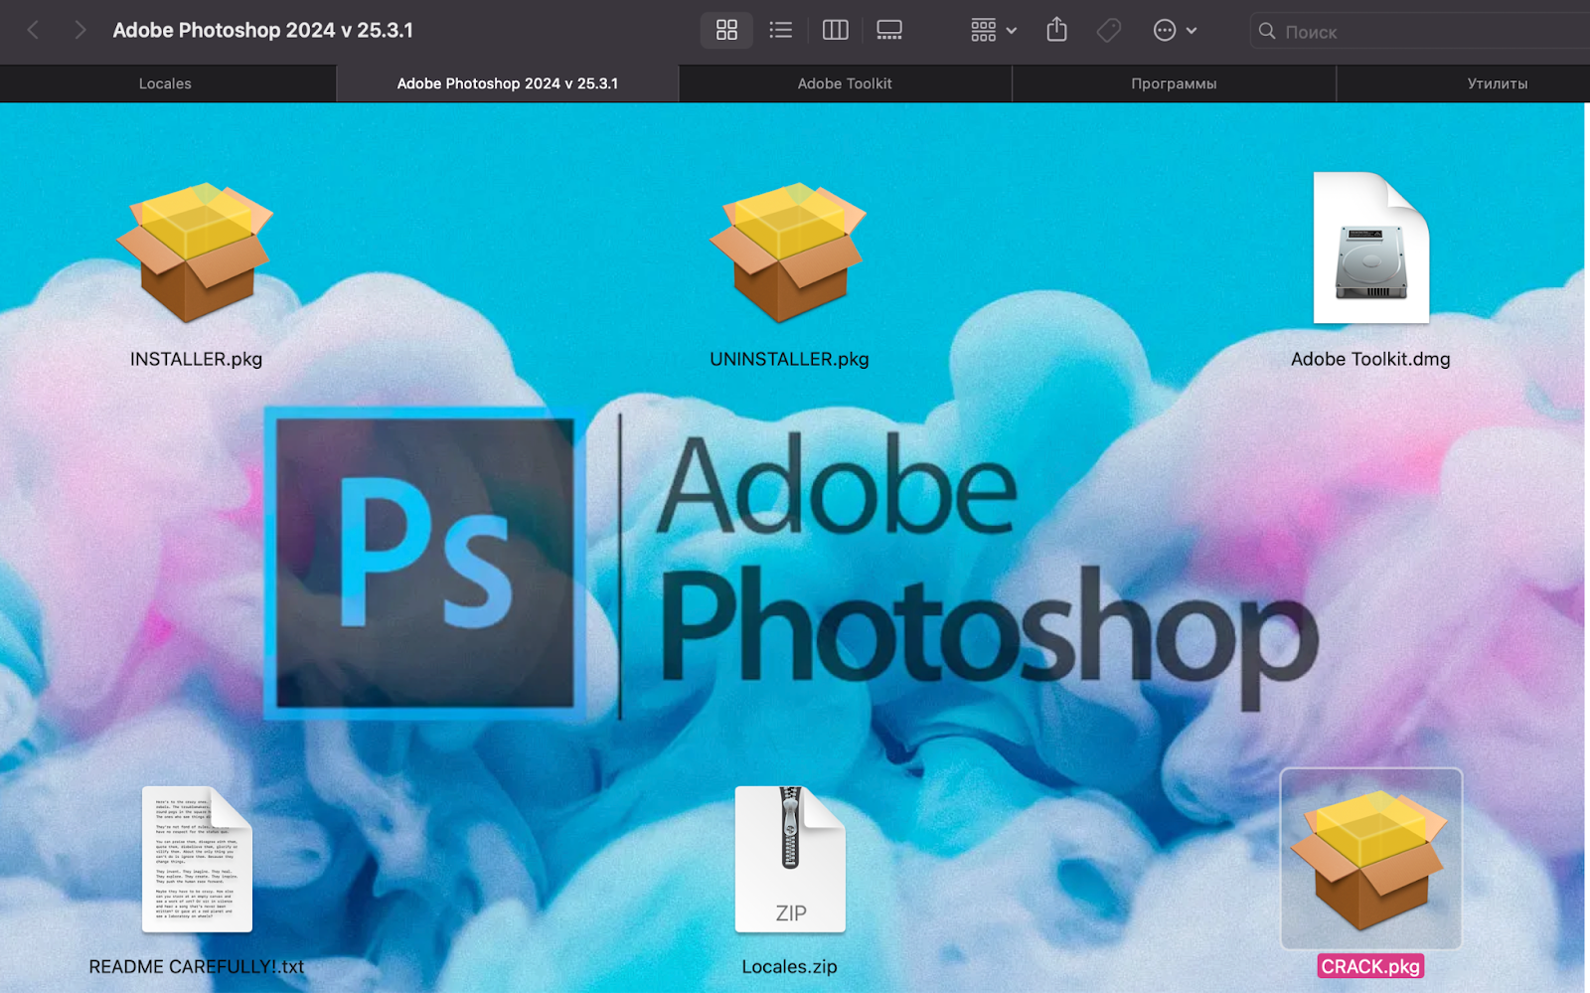The width and height of the screenshot is (1590, 993).
Task: Click the Share toolbar button
Action: (x=1057, y=30)
